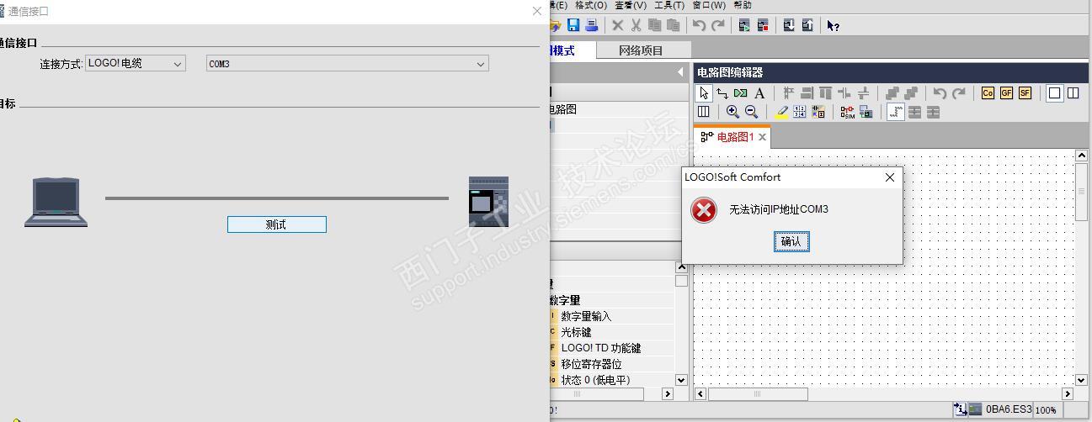The height and width of the screenshot is (422, 1092).
Task: Collapse the left panel with the triangle arrow
Action: (x=680, y=72)
